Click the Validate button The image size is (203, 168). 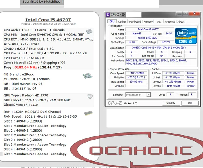[171, 103]
